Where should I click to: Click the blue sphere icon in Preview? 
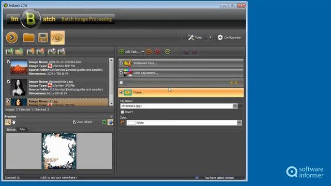click(110, 122)
